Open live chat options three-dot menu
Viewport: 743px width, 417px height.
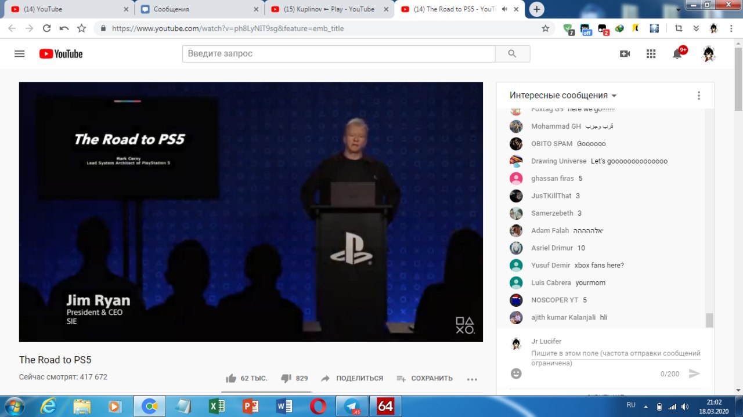point(698,95)
